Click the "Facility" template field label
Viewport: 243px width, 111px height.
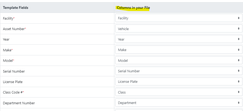pyautogui.click(x=8, y=18)
